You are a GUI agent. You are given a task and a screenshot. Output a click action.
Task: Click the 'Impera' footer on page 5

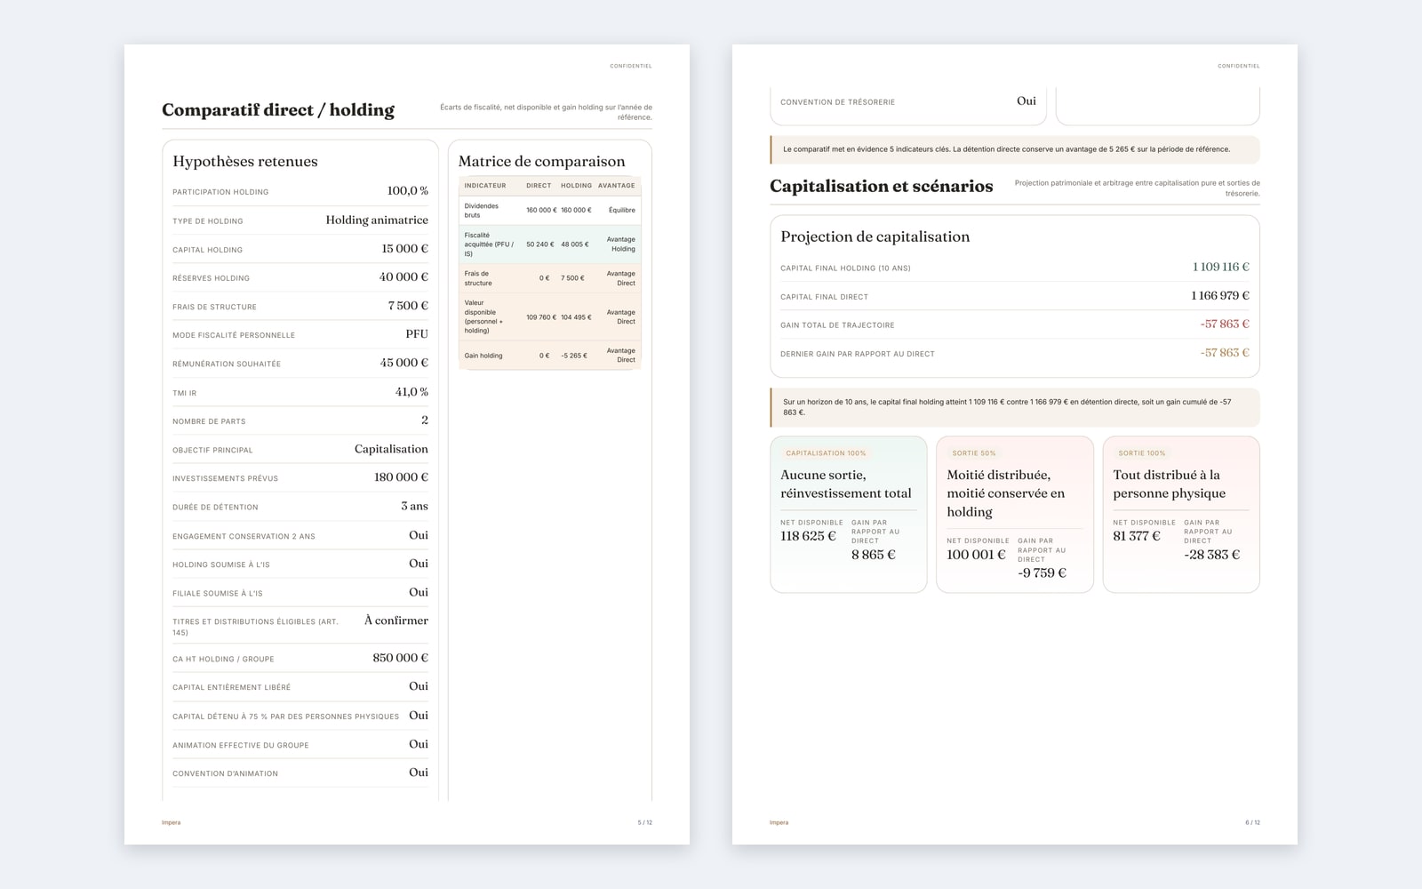click(171, 822)
